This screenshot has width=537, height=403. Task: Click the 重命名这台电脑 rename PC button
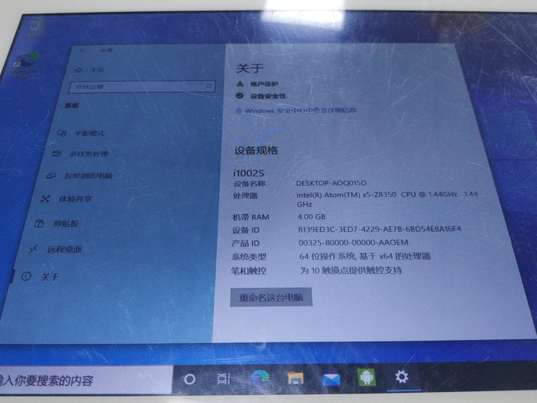[x=271, y=297]
